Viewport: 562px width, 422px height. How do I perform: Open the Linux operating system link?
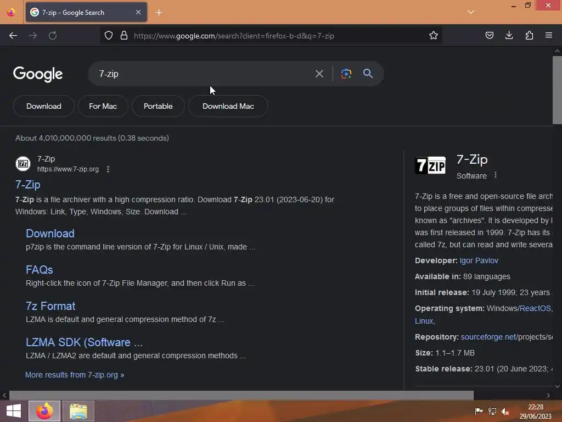pos(425,321)
